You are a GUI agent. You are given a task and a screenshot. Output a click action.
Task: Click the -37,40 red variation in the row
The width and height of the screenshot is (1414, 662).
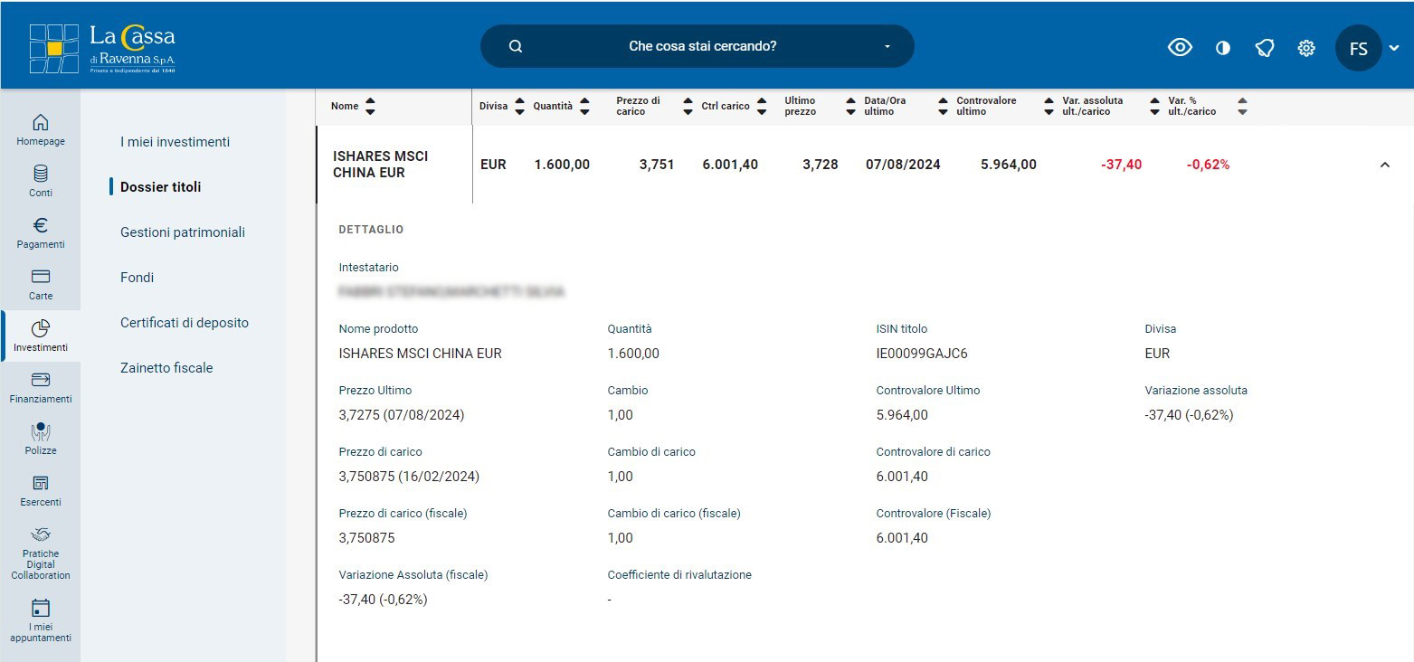point(1121,165)
